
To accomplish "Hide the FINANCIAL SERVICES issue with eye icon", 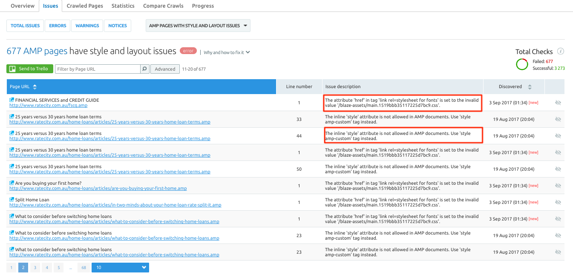I will coord(558,103).
